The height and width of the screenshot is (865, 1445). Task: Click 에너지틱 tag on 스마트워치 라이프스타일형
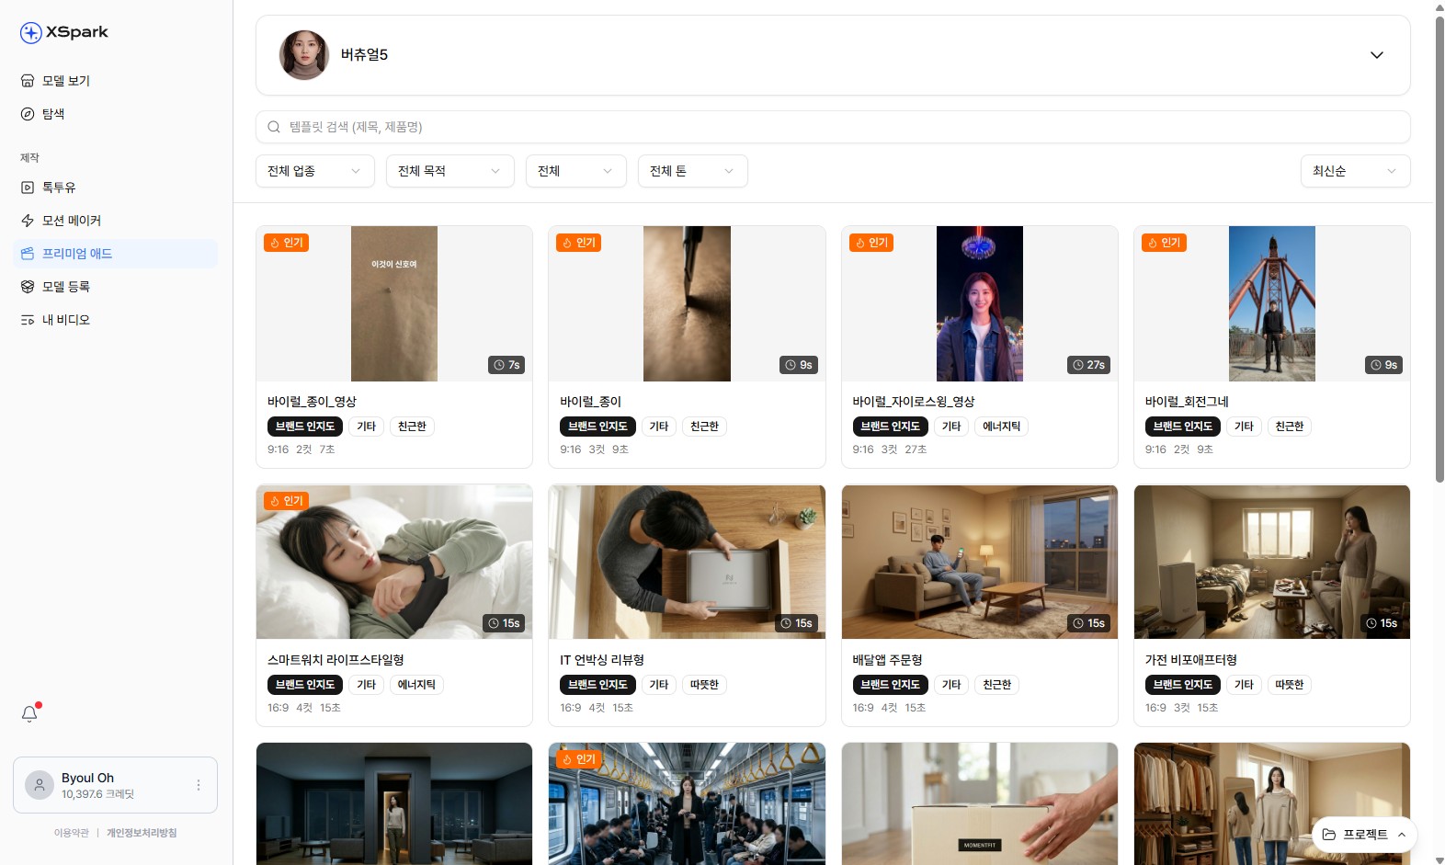coord(416,685)
